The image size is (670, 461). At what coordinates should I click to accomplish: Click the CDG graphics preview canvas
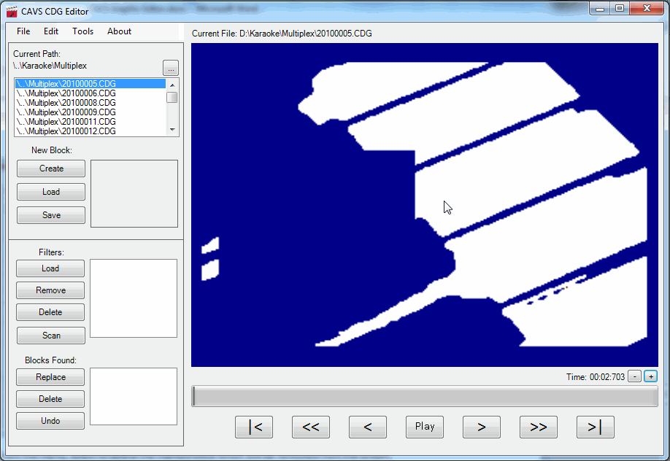tap(425, 205)
